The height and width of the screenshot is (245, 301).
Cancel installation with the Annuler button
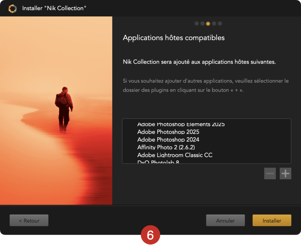pyautogui.click(x=225, y=220)
